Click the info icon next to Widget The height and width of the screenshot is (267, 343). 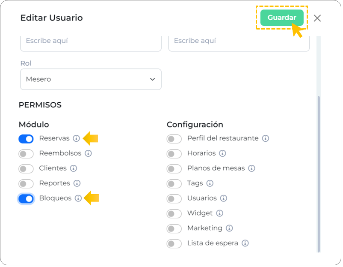(x=220, y=213)
